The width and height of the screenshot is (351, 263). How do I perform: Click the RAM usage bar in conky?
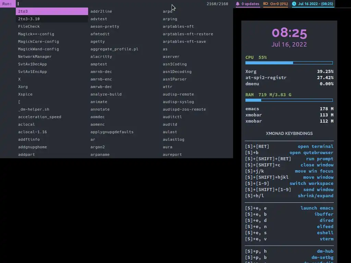[x=289, y=100]
